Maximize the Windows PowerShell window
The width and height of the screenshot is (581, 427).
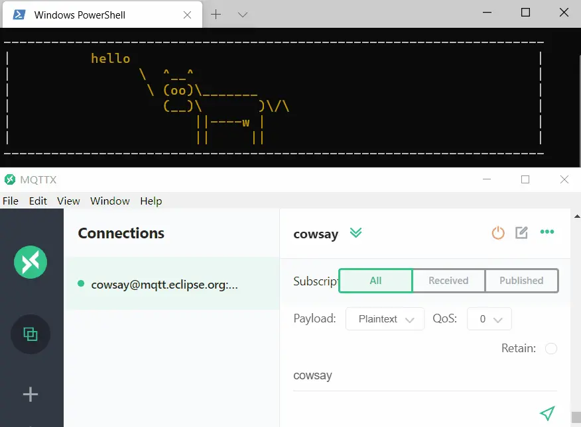[525, 13]
